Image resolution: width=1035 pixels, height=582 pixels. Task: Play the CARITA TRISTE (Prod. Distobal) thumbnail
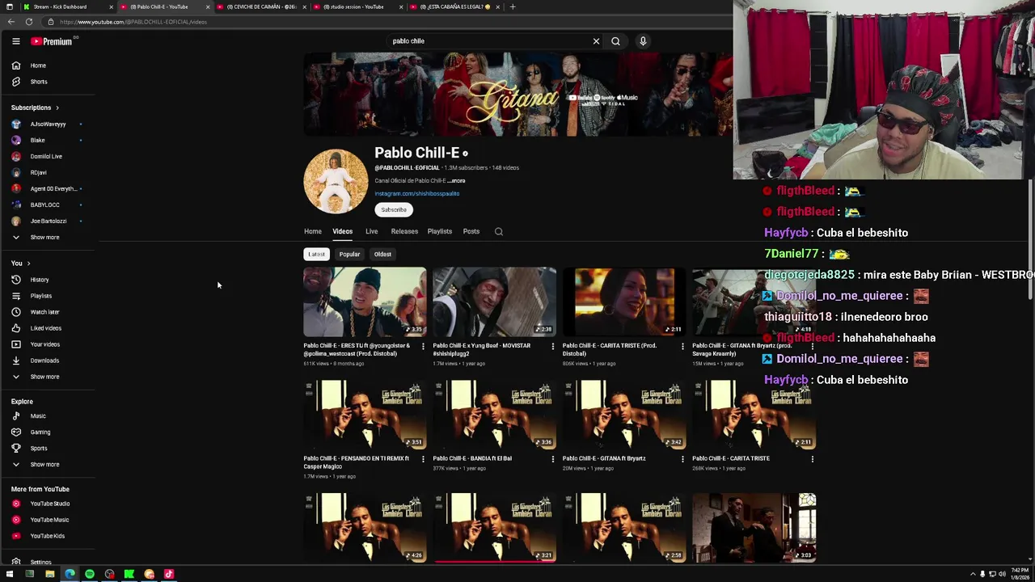pyautogui.click(x=624, y=302)
